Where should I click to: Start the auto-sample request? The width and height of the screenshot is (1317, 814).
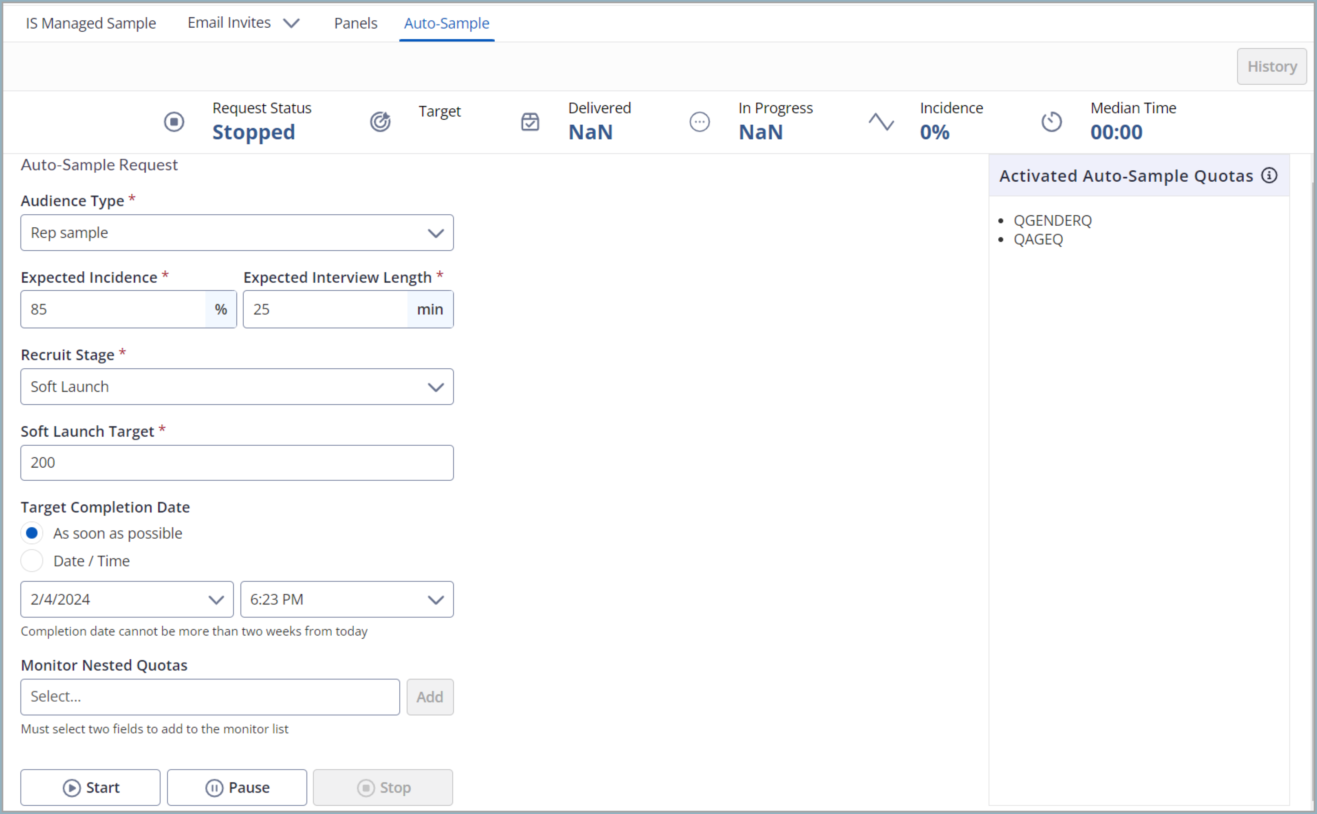[90, 787]
